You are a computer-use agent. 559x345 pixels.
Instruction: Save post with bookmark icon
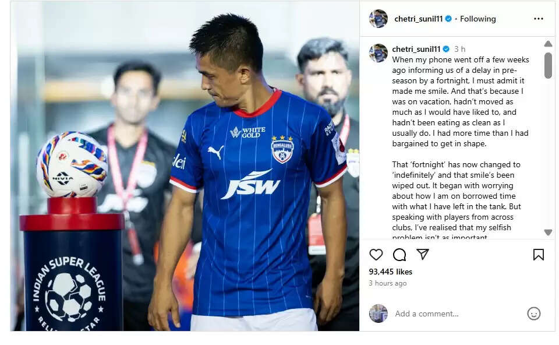pyautogui.click(x=538, y=255)
